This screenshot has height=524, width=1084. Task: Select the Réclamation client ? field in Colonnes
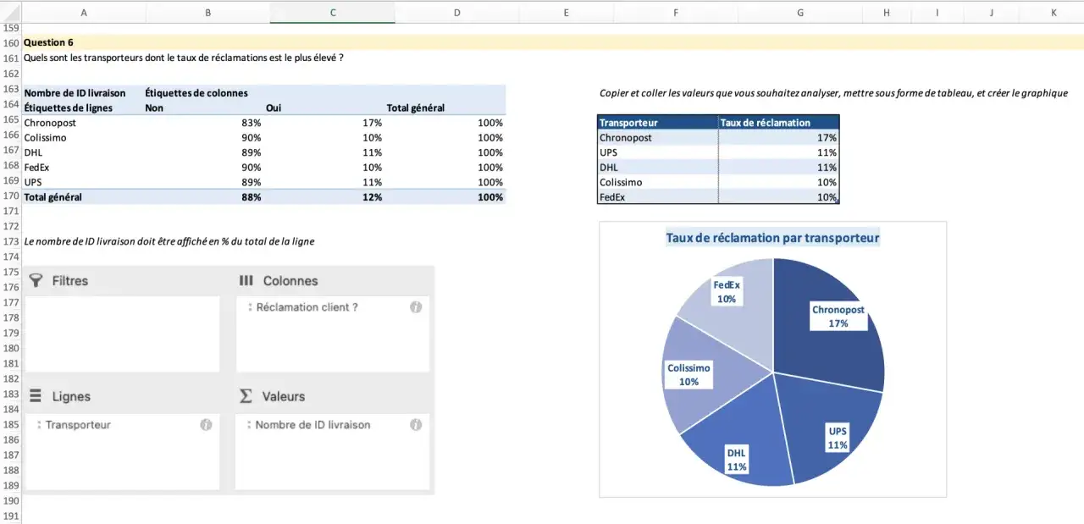[x=307, y=307]
